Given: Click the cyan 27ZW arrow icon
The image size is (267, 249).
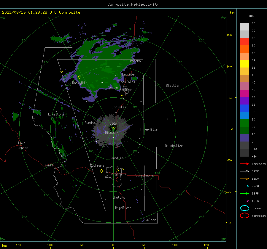Looking at the screenshot, I should (244, 186).
